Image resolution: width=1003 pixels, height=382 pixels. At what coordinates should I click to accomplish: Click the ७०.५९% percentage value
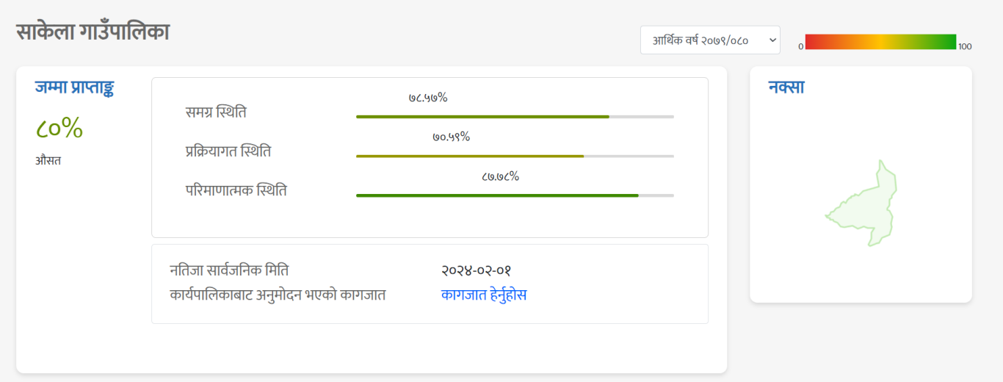pos(451,137)
